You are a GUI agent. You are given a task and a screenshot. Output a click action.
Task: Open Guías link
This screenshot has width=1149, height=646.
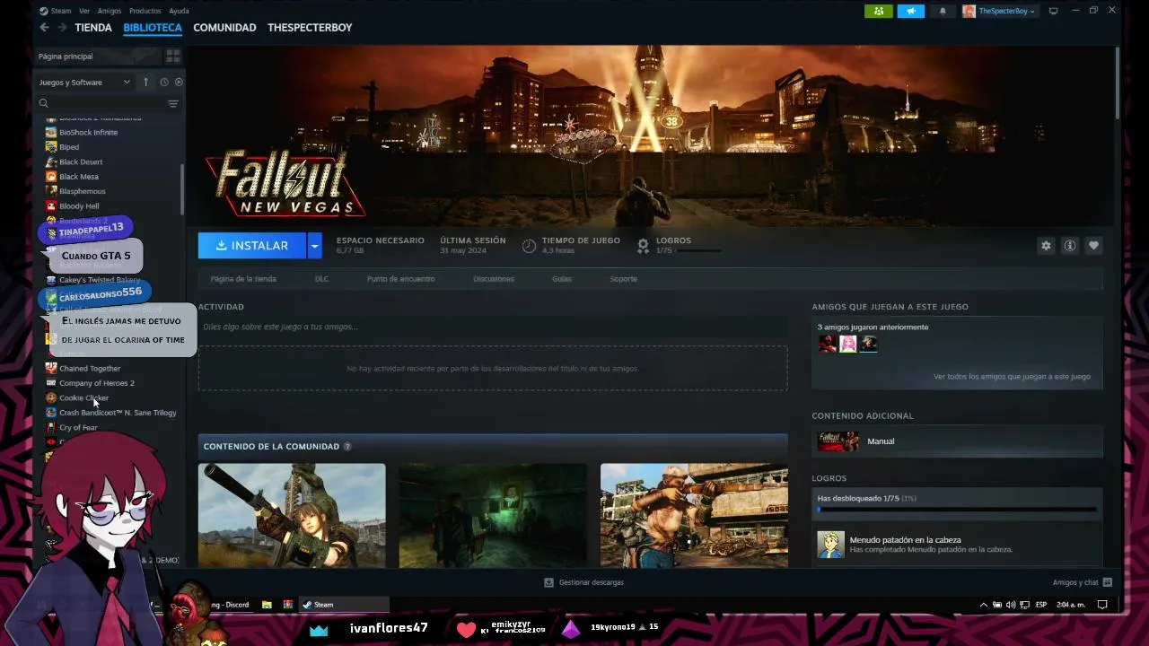[562, 279]
